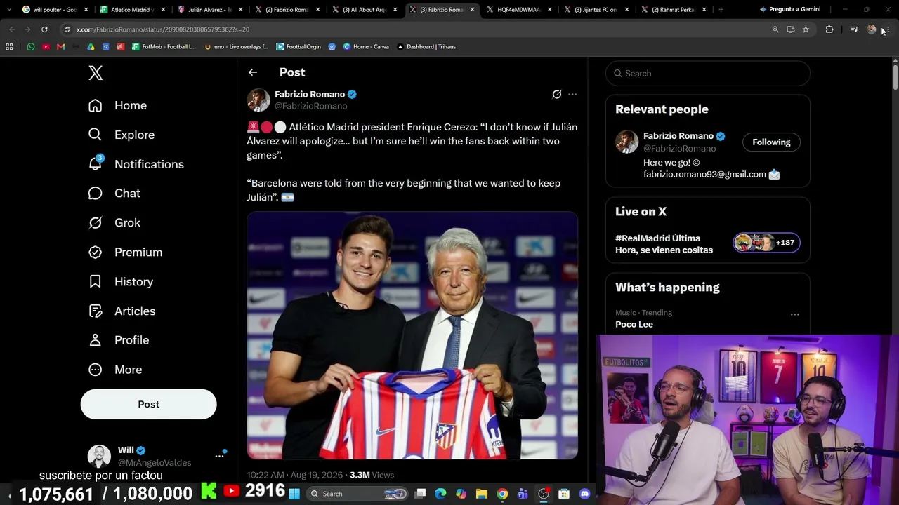Go back using the Post arrow
The width and height of the screenshot is (899, 505).
tap(253, 72)
